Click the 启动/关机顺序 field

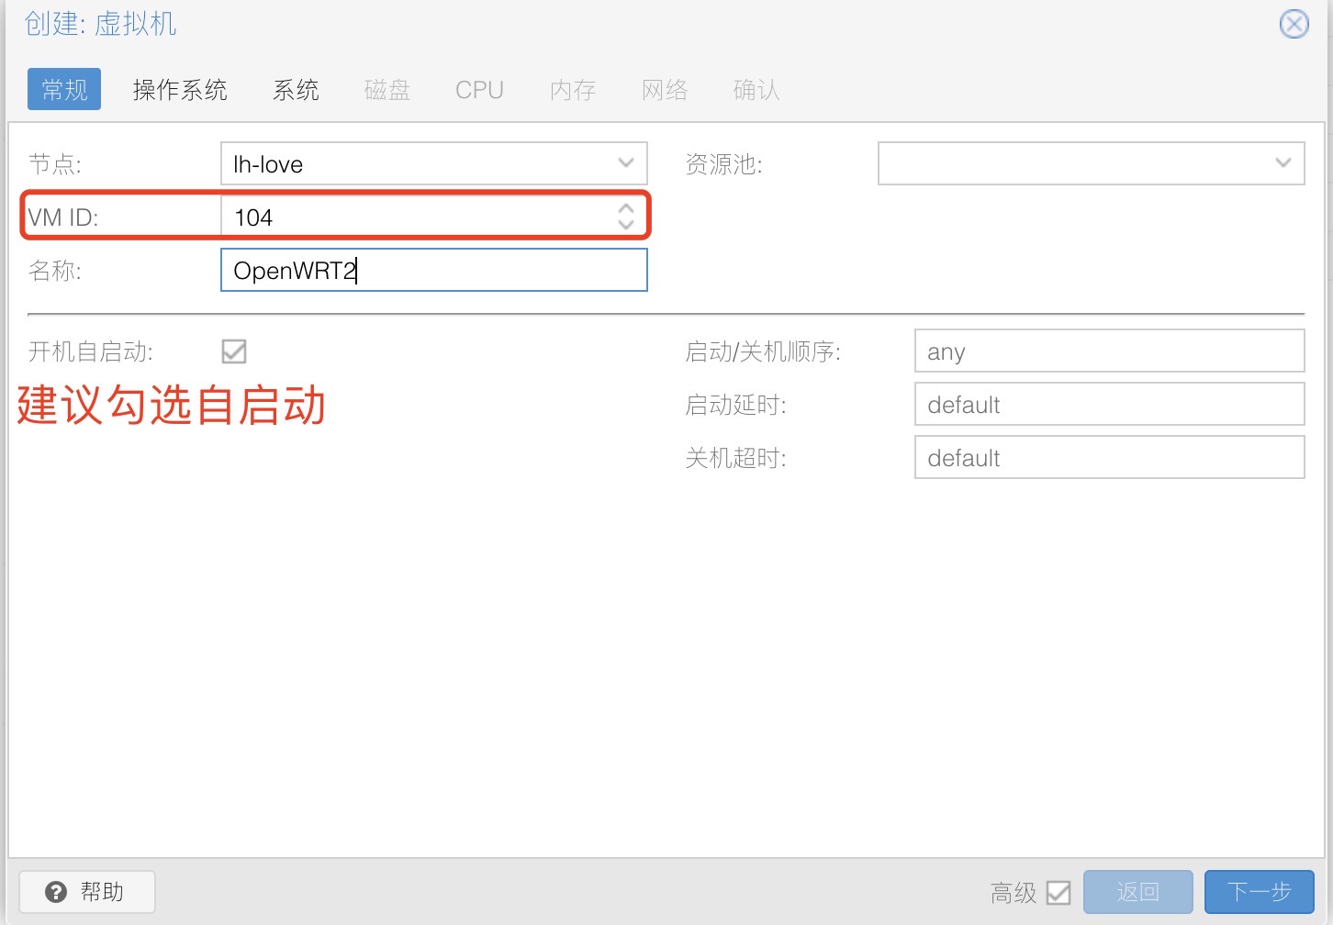1108,351
